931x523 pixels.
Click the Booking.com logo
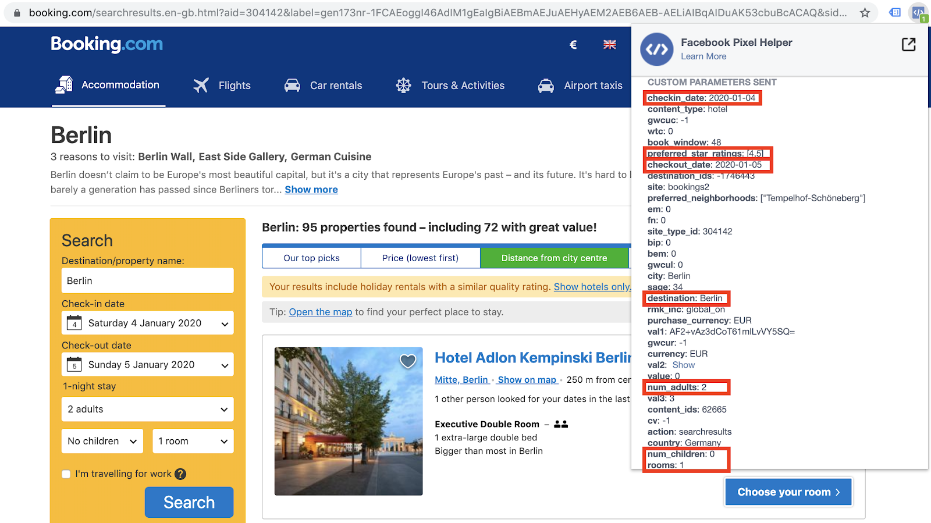[107, 44]
